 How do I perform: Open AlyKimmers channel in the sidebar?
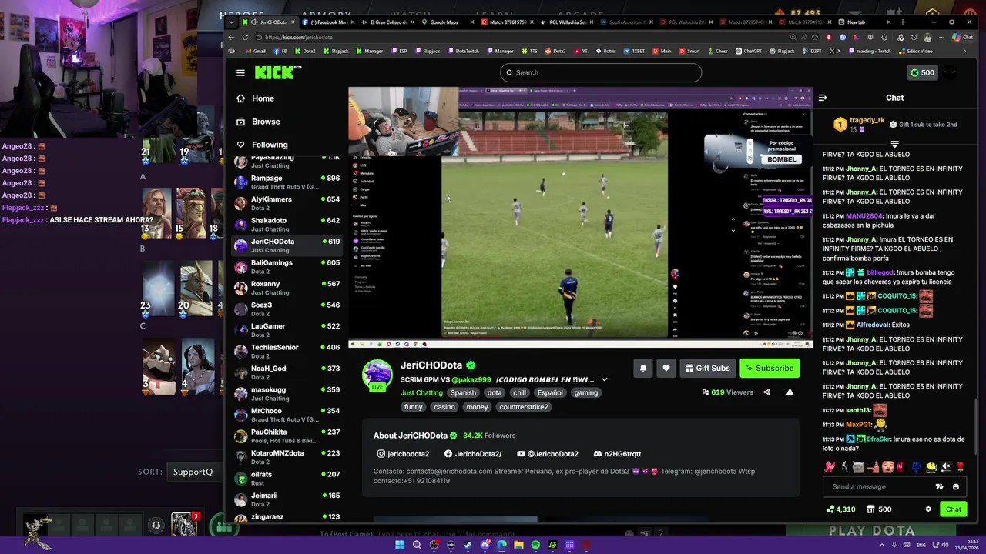[x=287, y=203]
